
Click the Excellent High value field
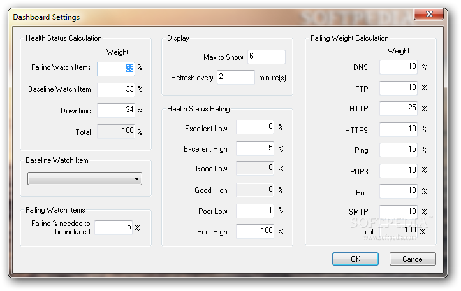point(255,148)
